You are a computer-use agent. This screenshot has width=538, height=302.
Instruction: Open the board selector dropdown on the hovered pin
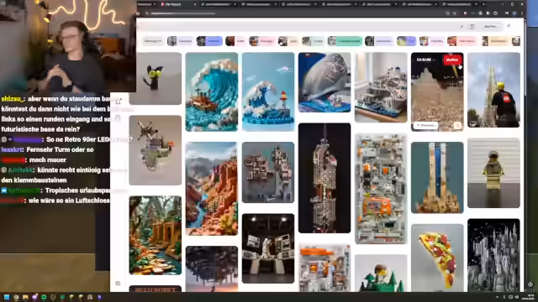tap(425, 60)
